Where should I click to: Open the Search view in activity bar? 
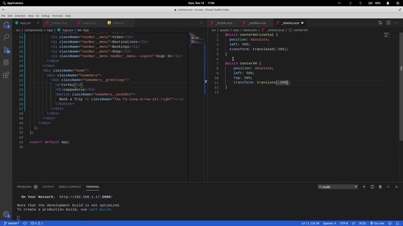pos(6,37)
